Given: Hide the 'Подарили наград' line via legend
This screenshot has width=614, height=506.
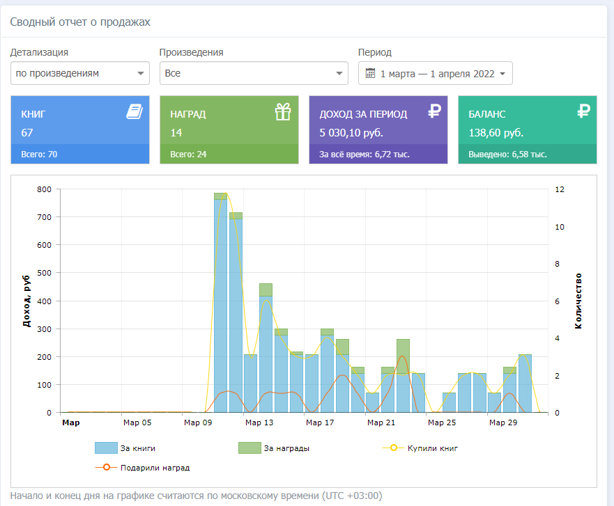Looking at the screenshot, I should [154, 468].
